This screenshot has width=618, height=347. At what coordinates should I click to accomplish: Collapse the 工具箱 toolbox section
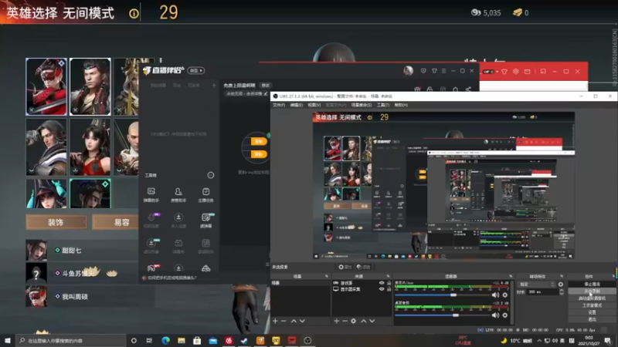pyautogui.click(x=210, y=175)
